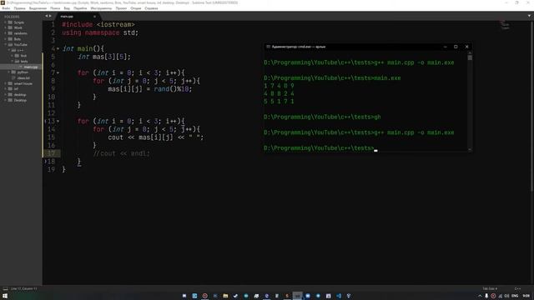Open the Справка menu

pyautogui.click(x=151, y=8)
